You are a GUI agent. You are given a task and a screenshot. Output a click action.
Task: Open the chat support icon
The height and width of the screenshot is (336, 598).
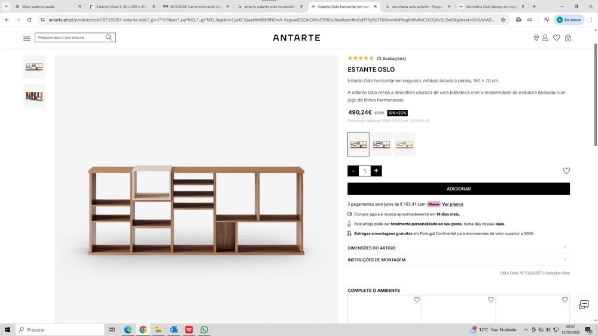[x=584, y=304]
